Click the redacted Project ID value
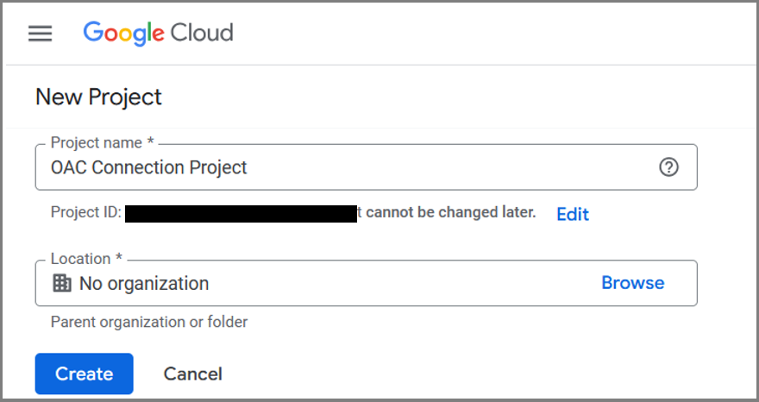 coord(241,213)
